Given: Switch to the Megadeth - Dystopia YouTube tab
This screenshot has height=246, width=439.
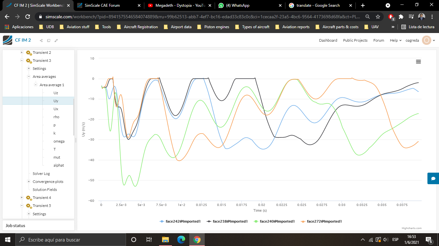Looking at the screenshot, I should point(180,5).
